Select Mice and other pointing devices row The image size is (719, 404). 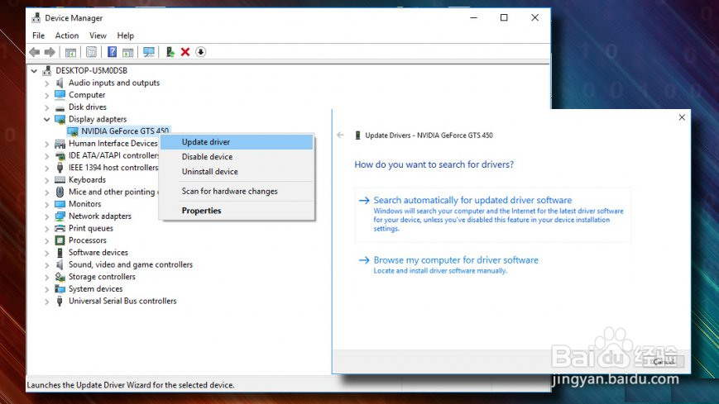[x=113, y=192]
